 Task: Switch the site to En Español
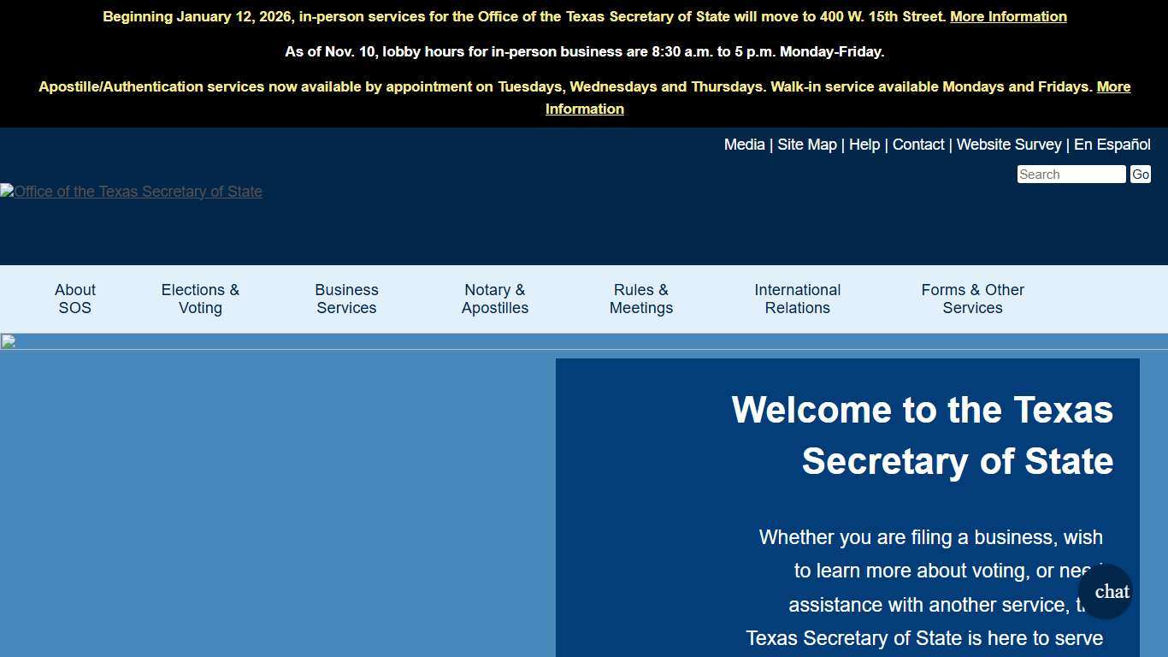click(1112, 145)
